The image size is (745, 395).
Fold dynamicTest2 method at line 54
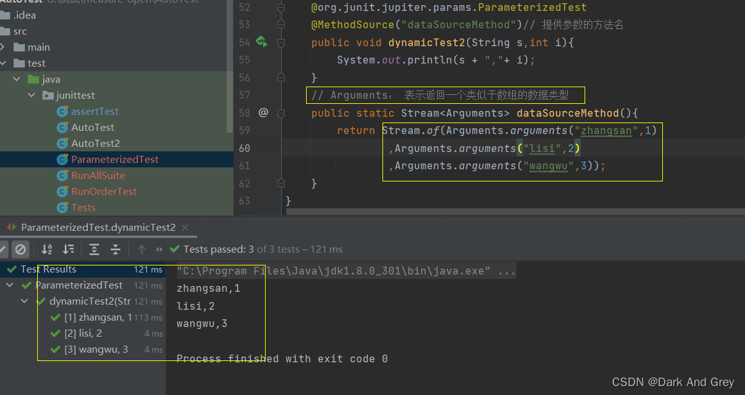pyautogui.click(x=281, y=43)
